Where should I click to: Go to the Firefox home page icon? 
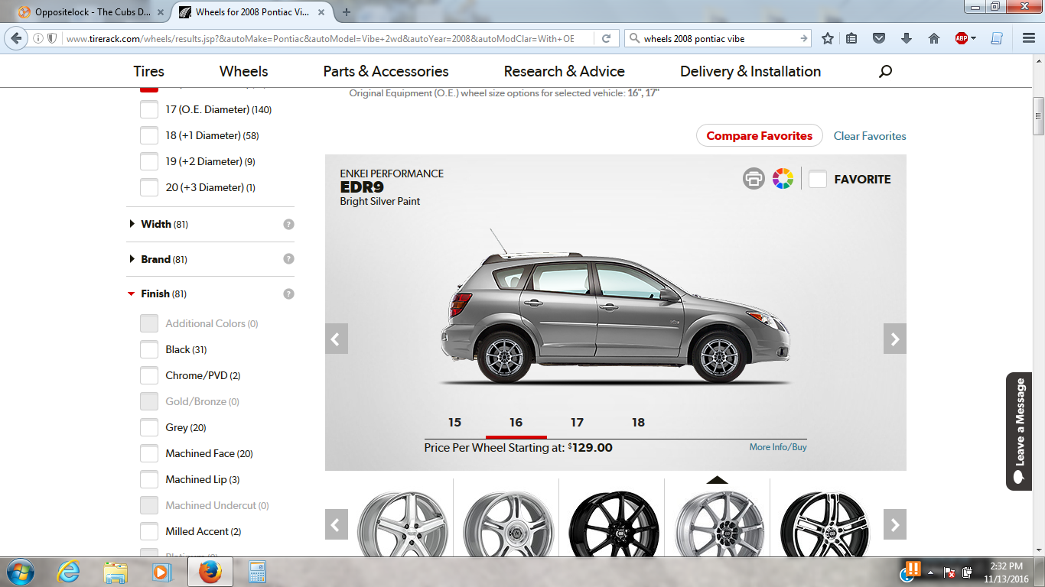(x=934, y=38)
